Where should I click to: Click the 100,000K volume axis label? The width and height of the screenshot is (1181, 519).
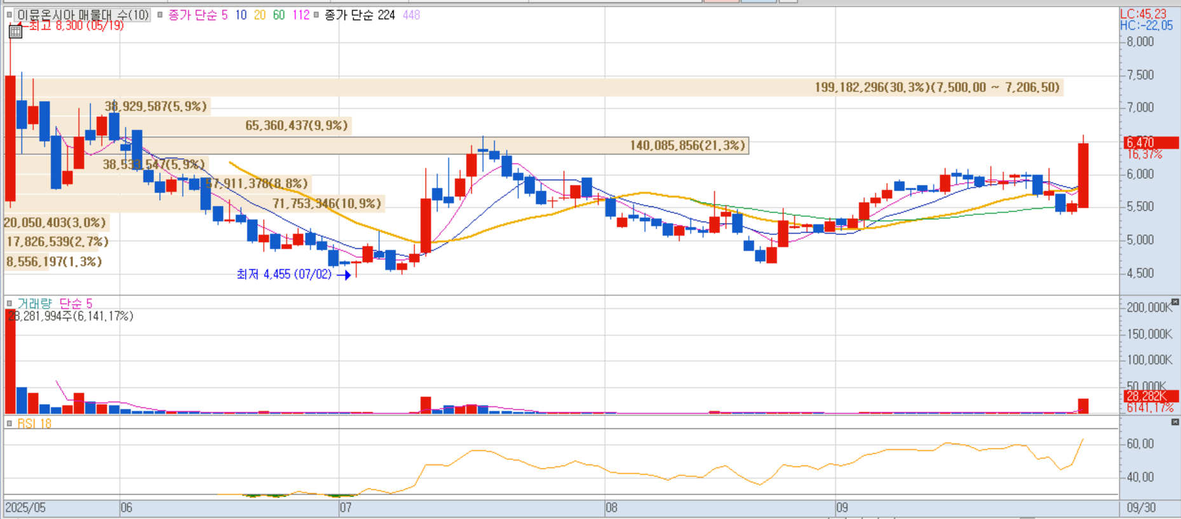pyautogui.click(x=1149, y=360)
